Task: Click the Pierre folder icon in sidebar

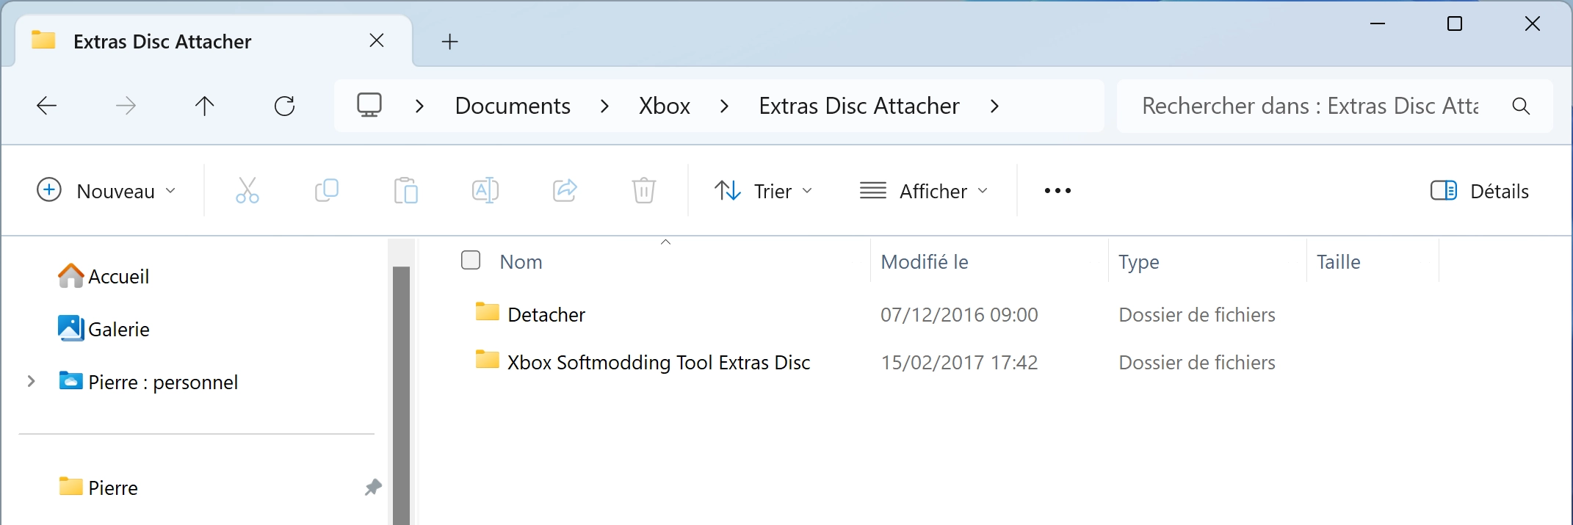Action: 70,486
